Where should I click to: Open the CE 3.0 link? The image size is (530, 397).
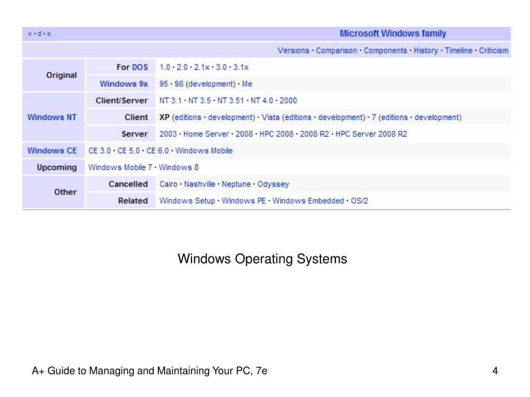pyautogui.click(x=99, y=150)
